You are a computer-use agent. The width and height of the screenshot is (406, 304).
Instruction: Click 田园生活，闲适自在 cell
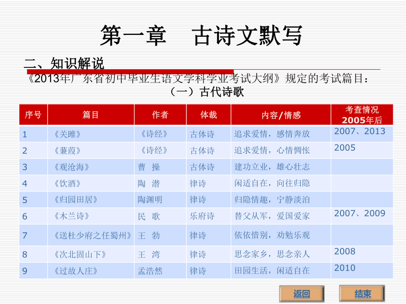coord(281,271)
